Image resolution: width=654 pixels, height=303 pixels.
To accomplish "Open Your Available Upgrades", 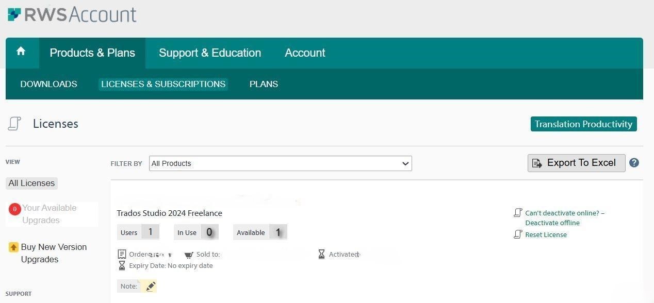I will click(x=49, y=214).
